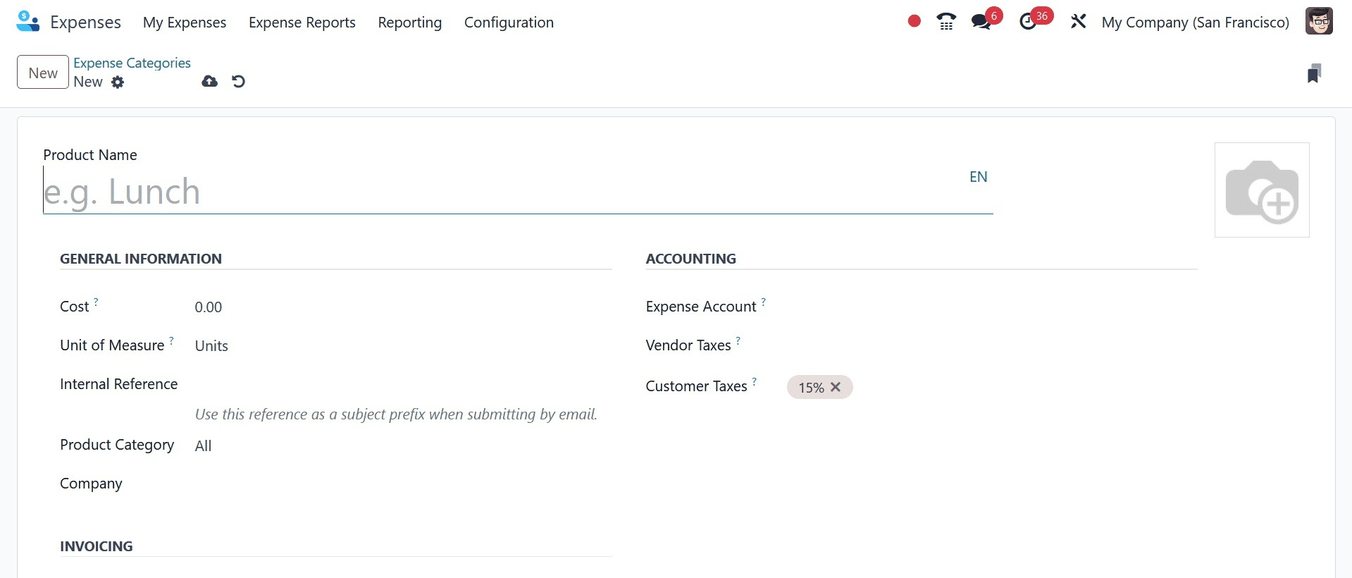Click the Cost help question mark
1352x578 pixels.
[x=96, y=302]
